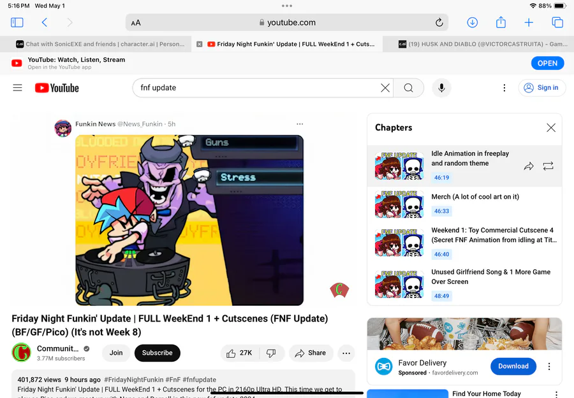Open the Favor Delivery ad image
The height and width of the screenshot is (398, 574).
click(x=464, y=334)
